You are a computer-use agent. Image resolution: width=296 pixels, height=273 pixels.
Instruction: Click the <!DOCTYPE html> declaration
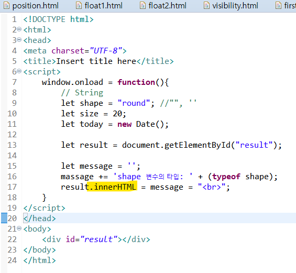(58, 19)
